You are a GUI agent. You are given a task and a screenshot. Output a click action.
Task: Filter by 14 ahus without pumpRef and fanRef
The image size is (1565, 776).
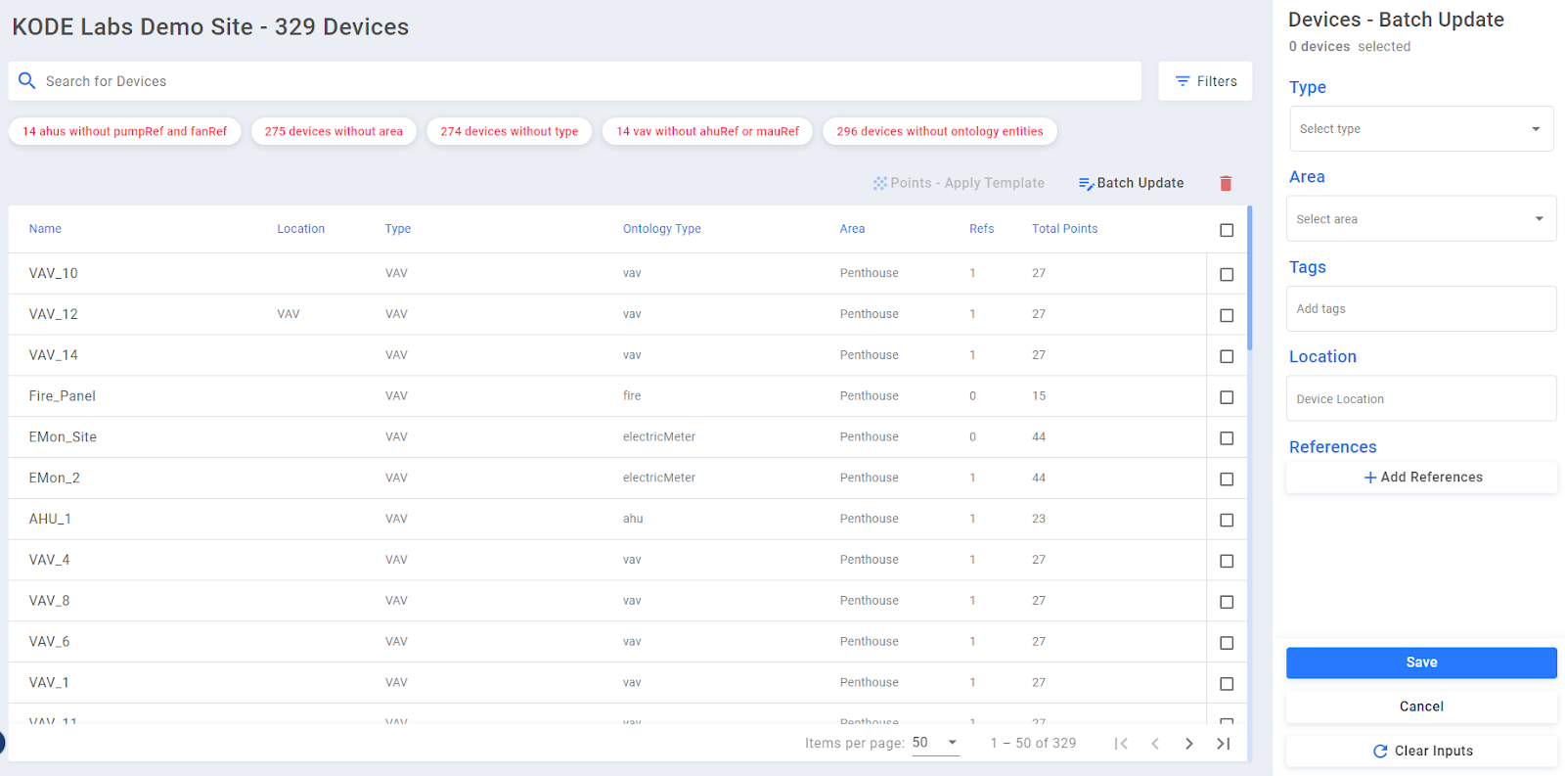click(x=124, y=131)
